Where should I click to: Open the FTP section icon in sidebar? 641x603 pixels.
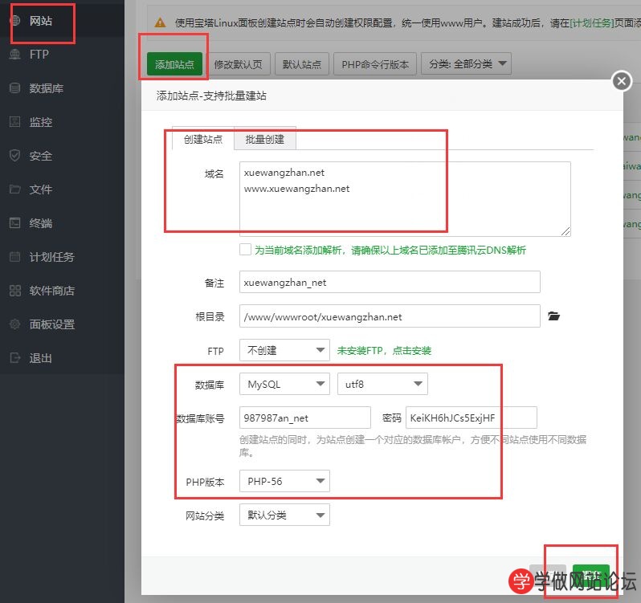coord(15,55)
